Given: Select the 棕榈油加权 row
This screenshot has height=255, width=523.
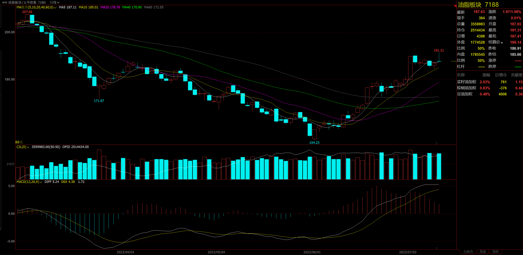Looking at the screenshot, I should tap(490, 88).
